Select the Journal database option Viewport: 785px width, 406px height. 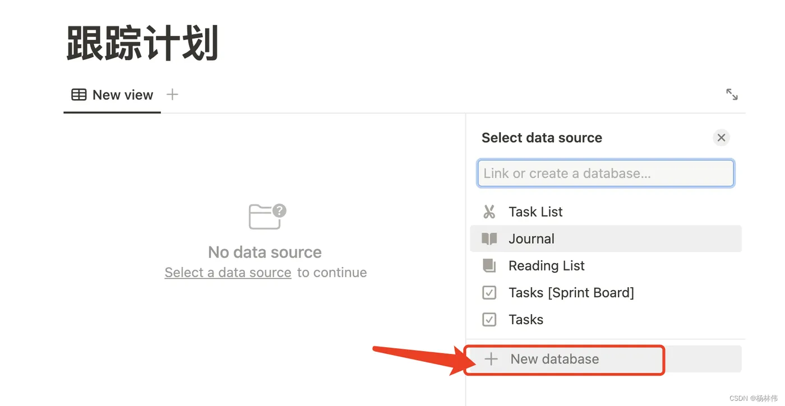(x=532, y=239)
